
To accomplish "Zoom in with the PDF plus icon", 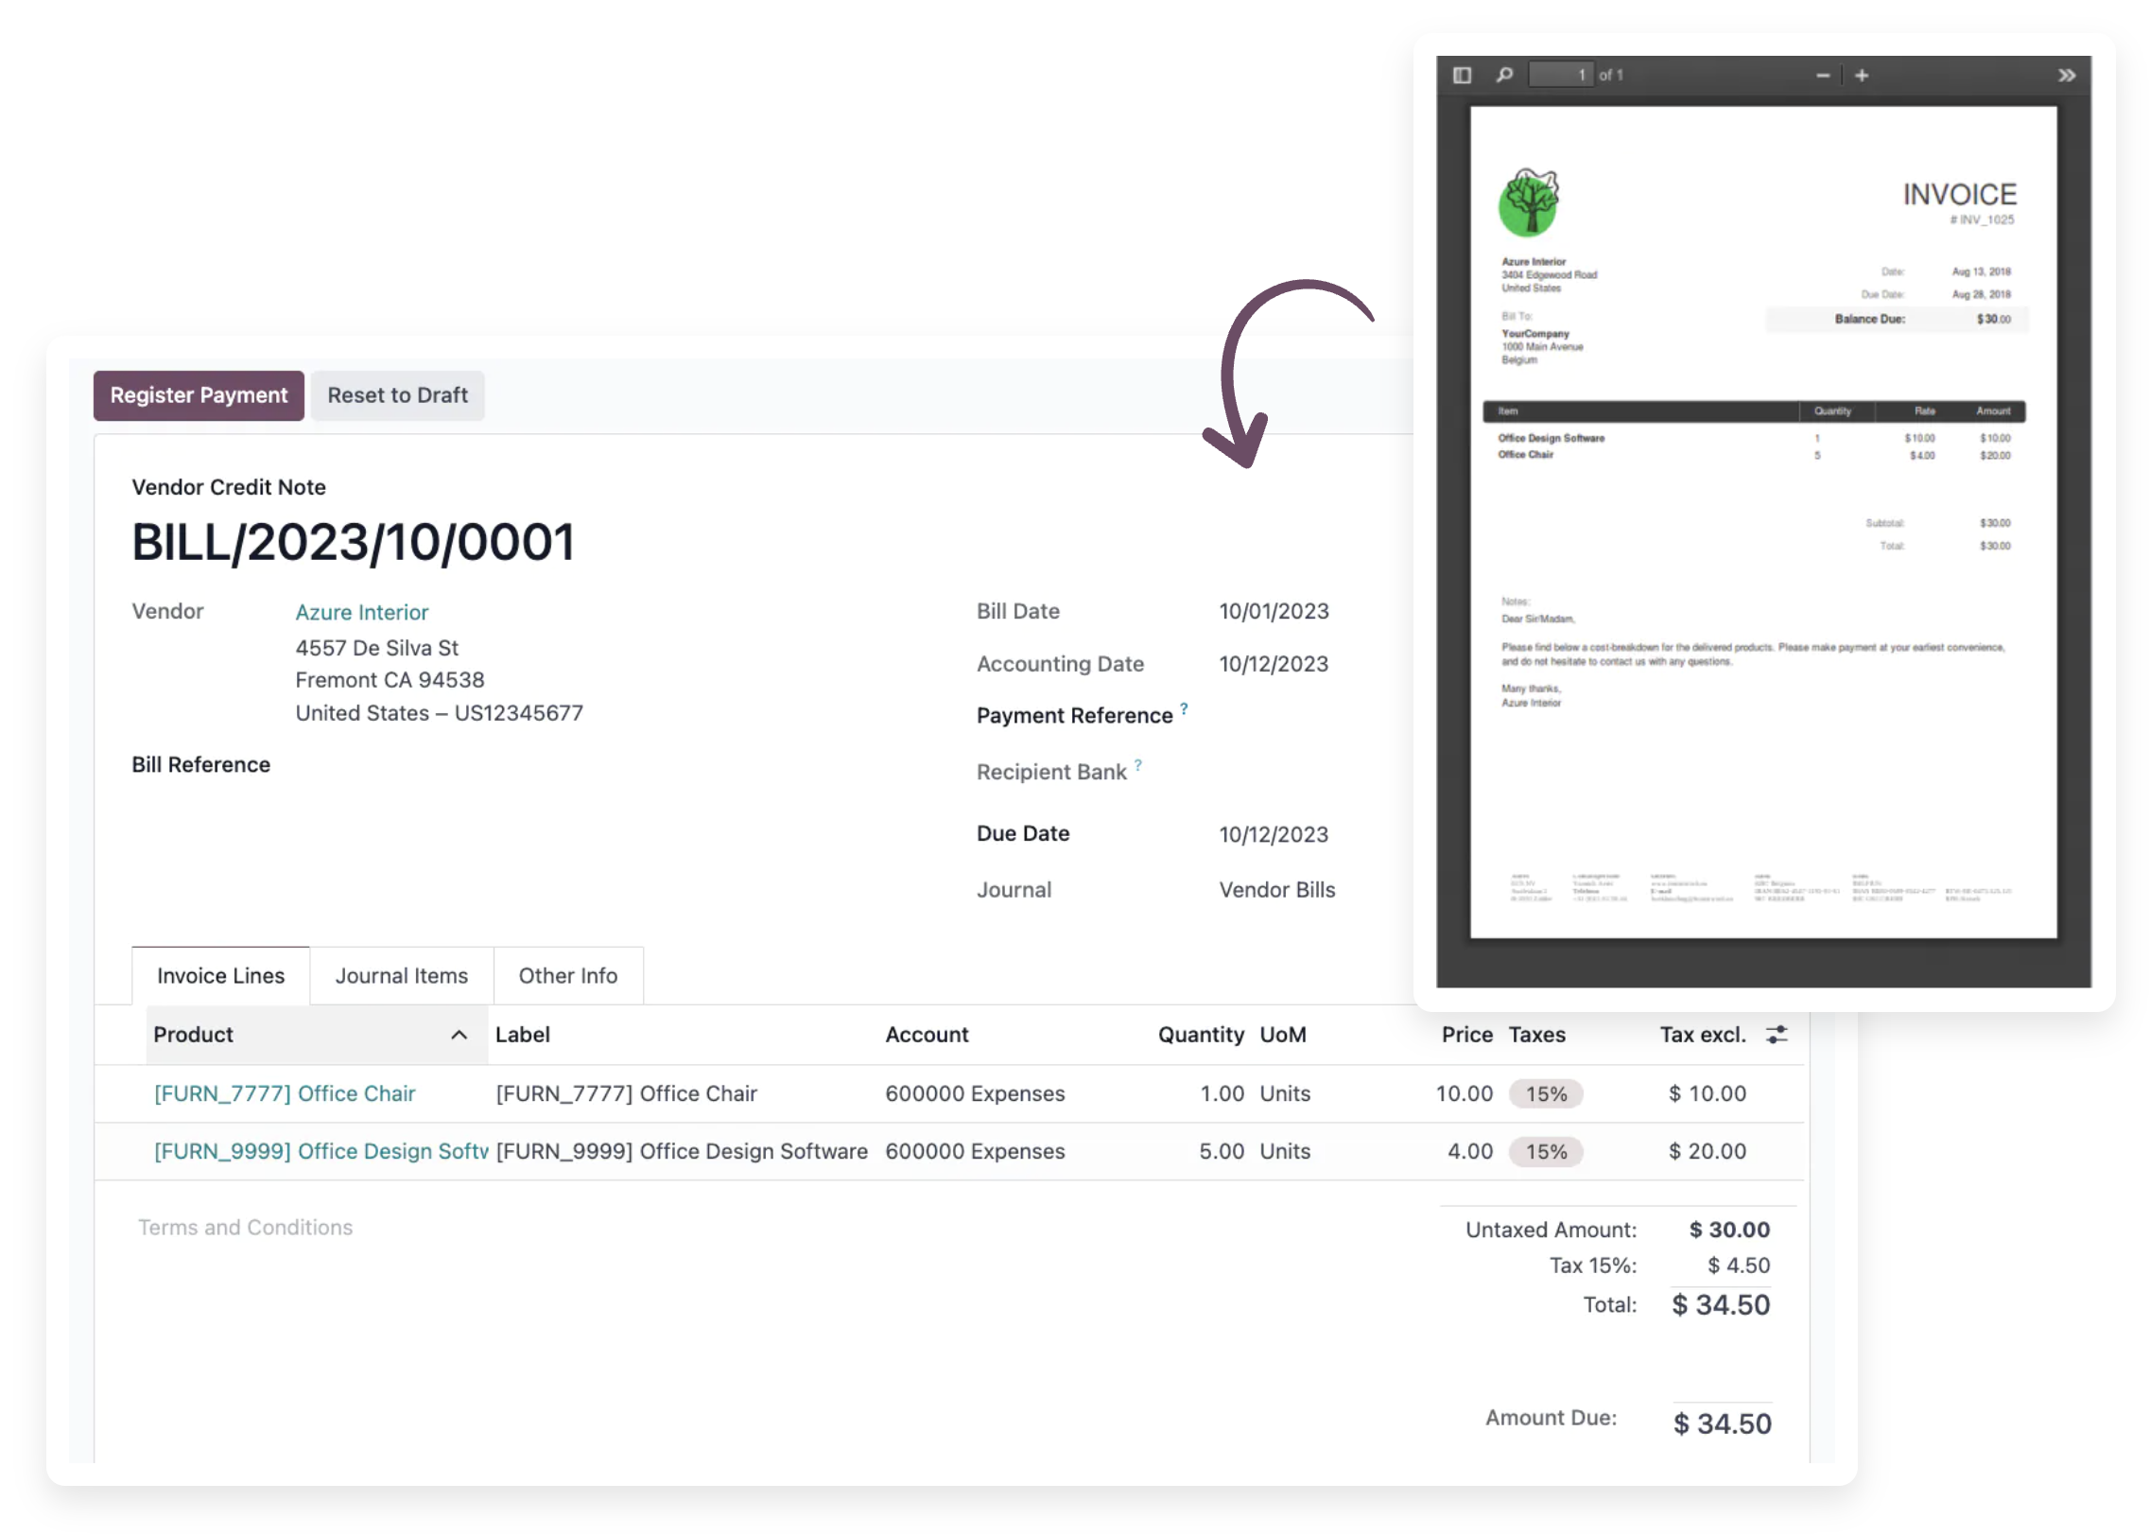I will (x=1862, y=75).
